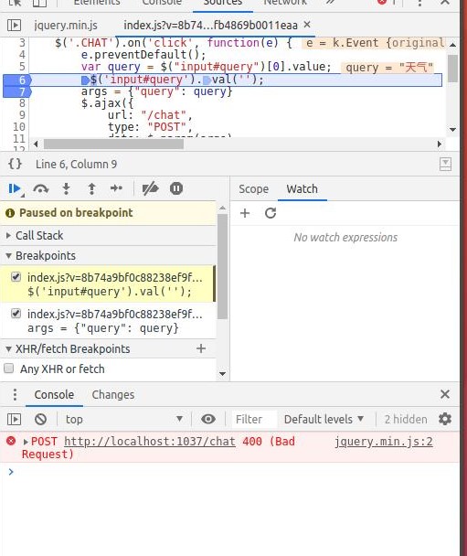The height and width of the screenshot is (556, 467).
Task: Pretty print the source with braces icon
Action: pos(16,164)
